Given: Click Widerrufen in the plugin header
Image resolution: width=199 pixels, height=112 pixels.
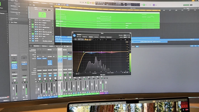Looking at the screenshot, I should tap(103, 37).
